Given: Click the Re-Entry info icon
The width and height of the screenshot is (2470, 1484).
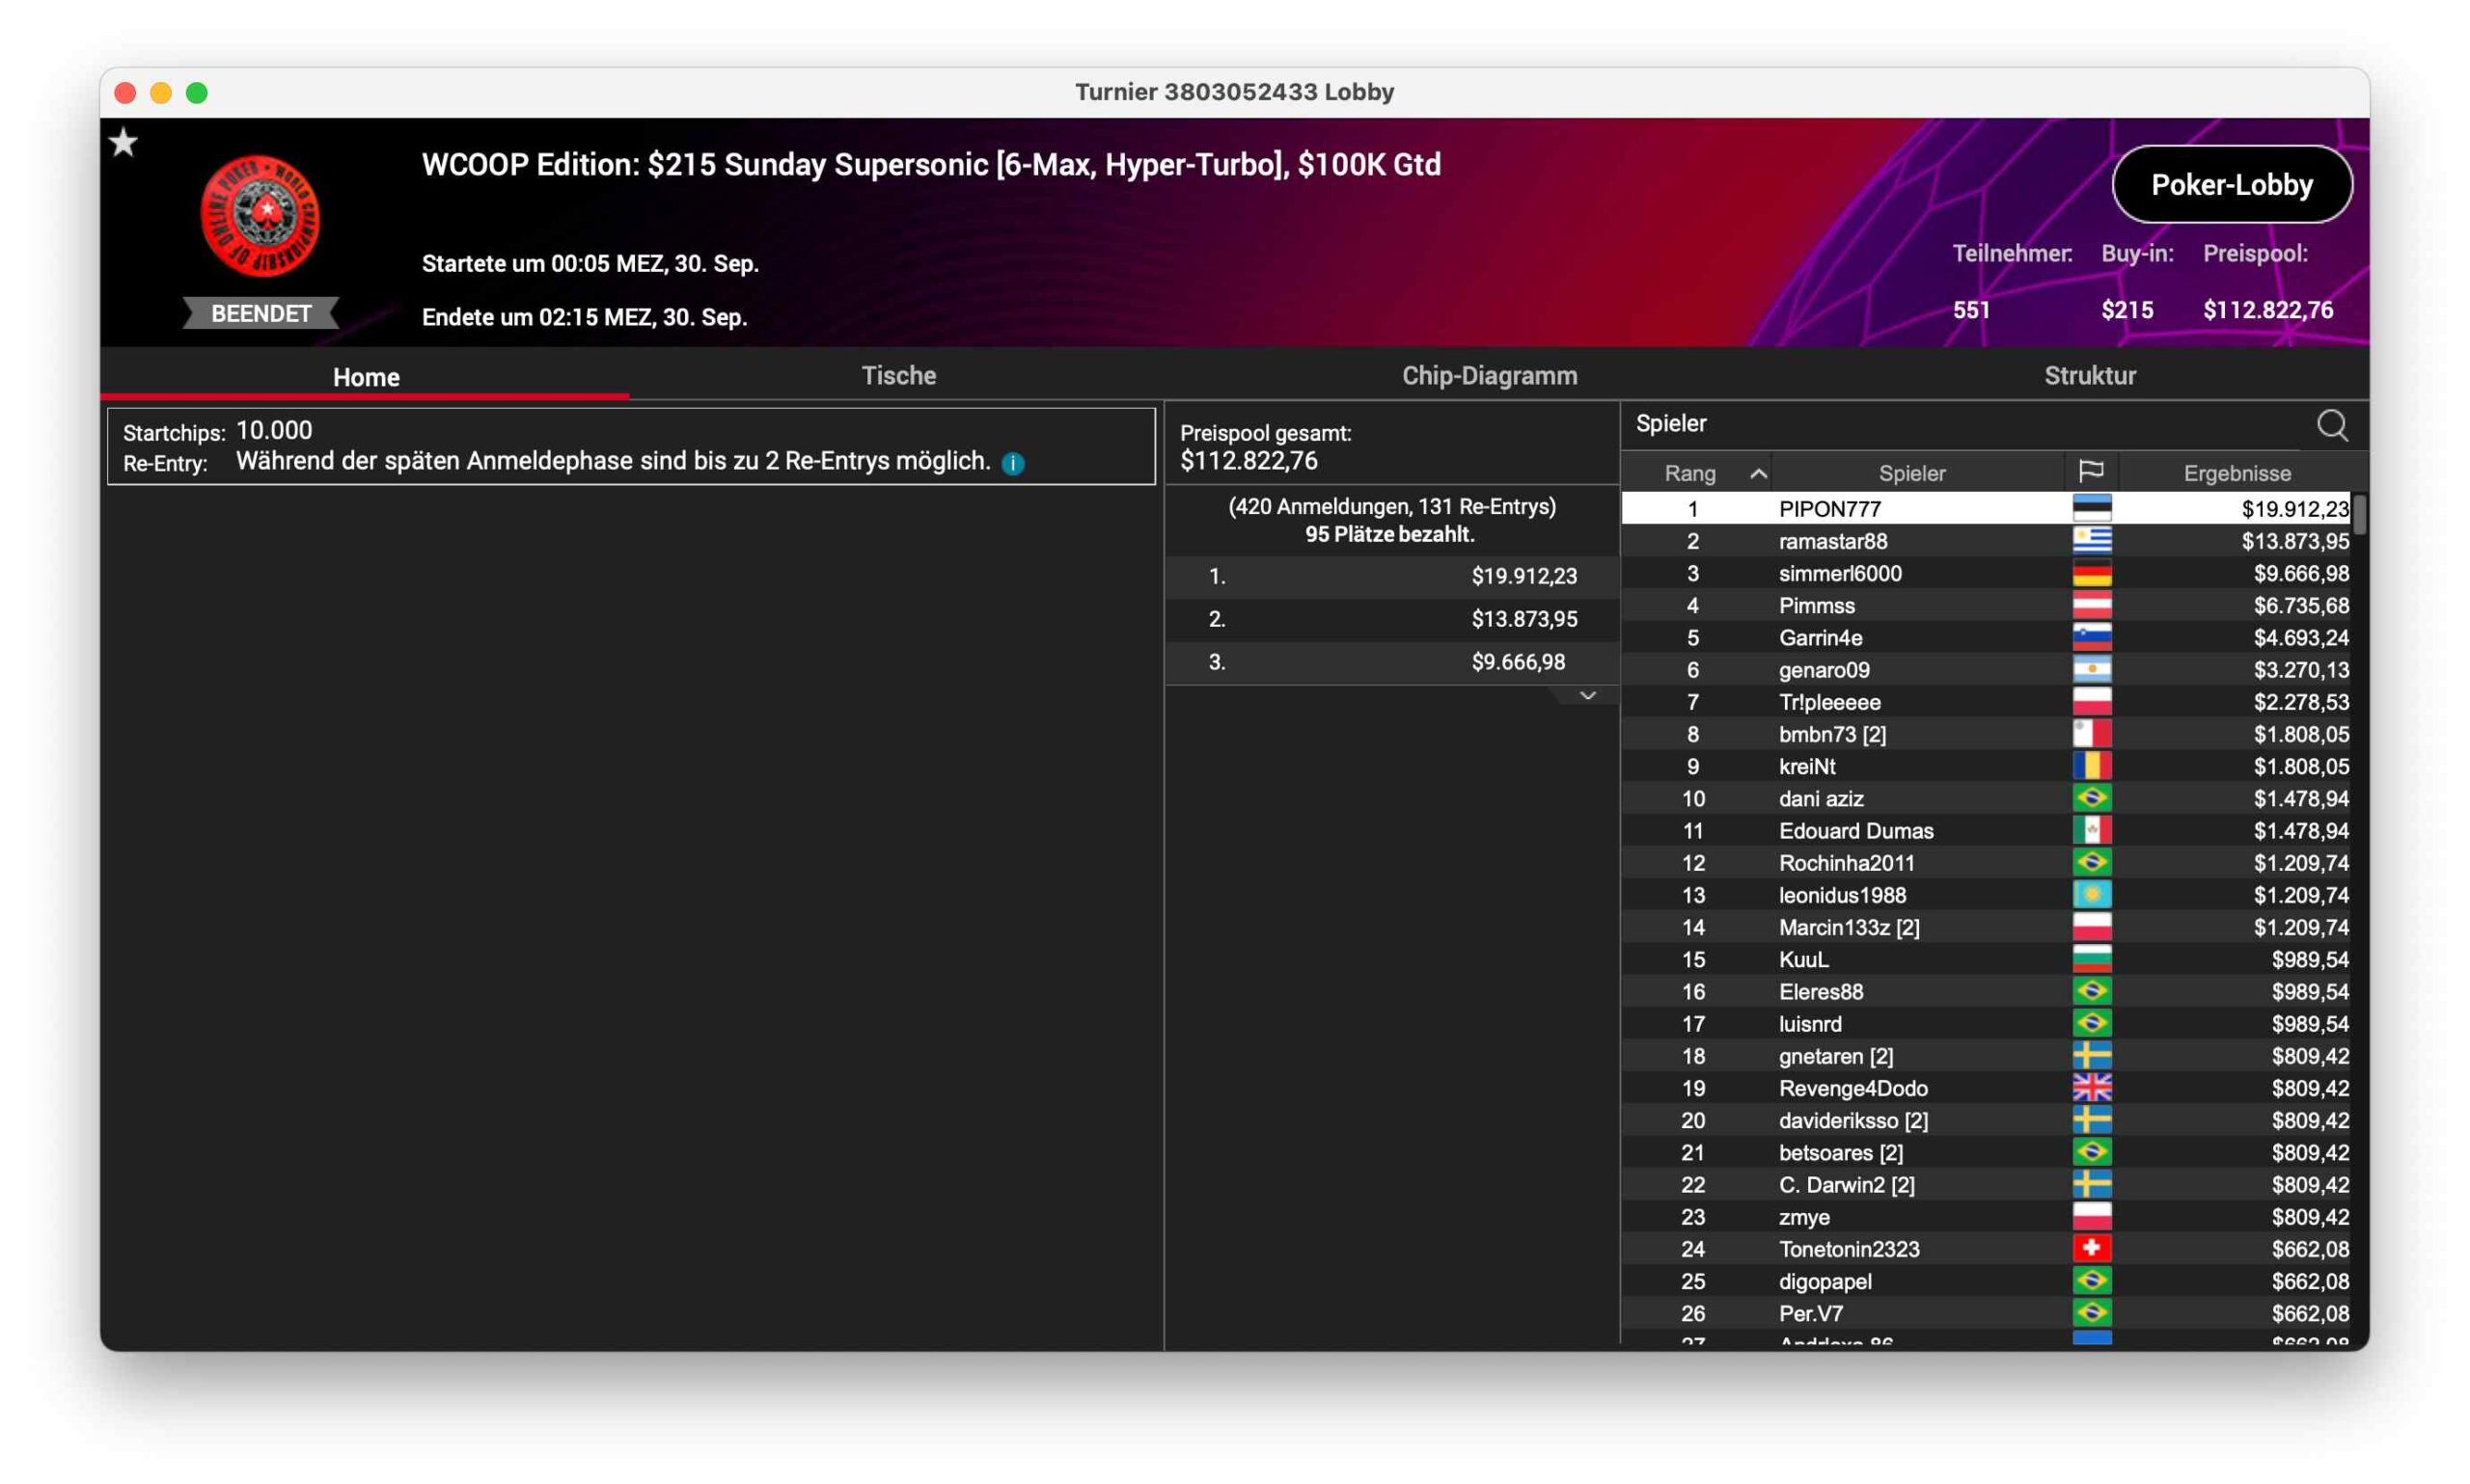Looking at the screenshot, I should click(1012, 463).
